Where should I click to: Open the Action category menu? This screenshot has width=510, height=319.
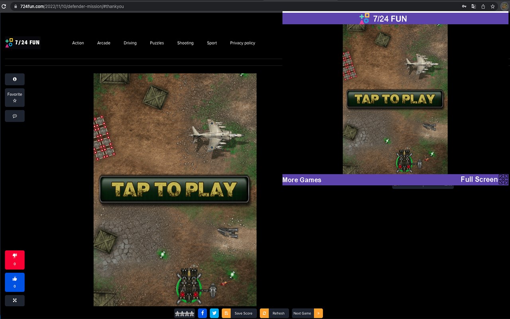[78, 43]
